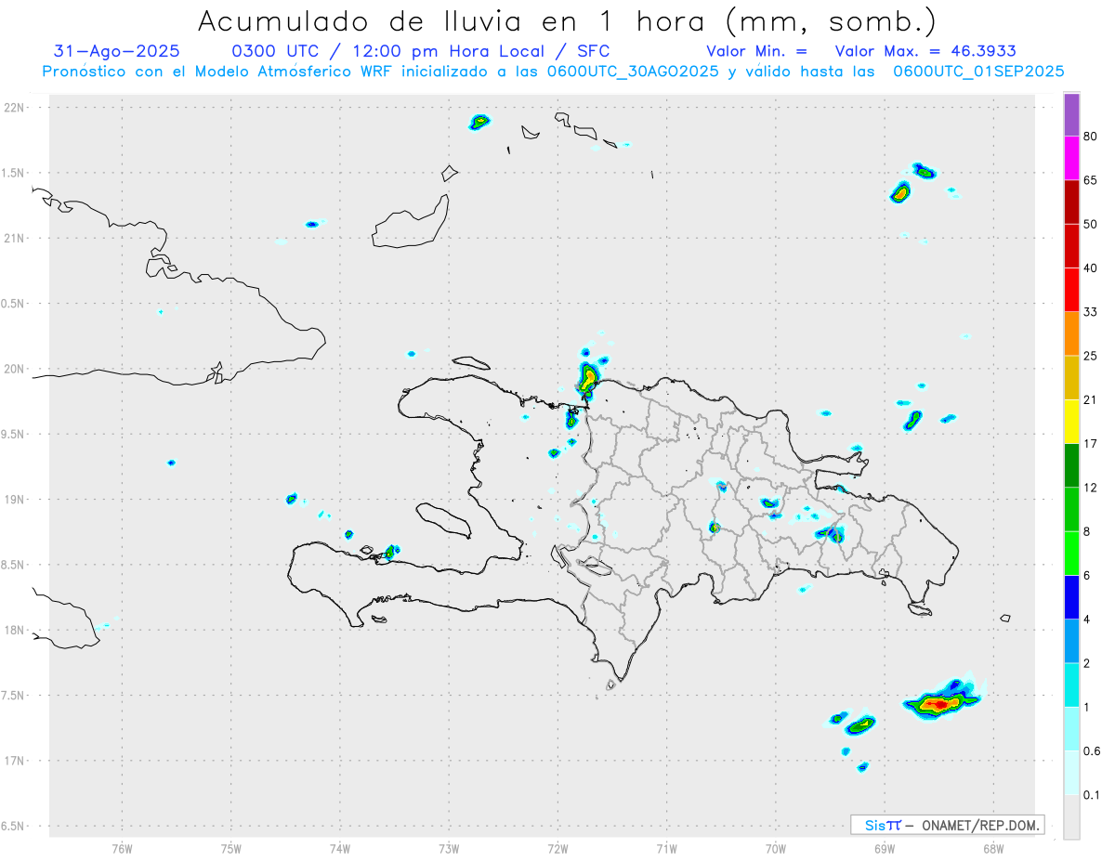Click the 'Valor Min. =' label
Image resolution: width=1115 pixels, height=861 pixels.
(x=756, y=51)
